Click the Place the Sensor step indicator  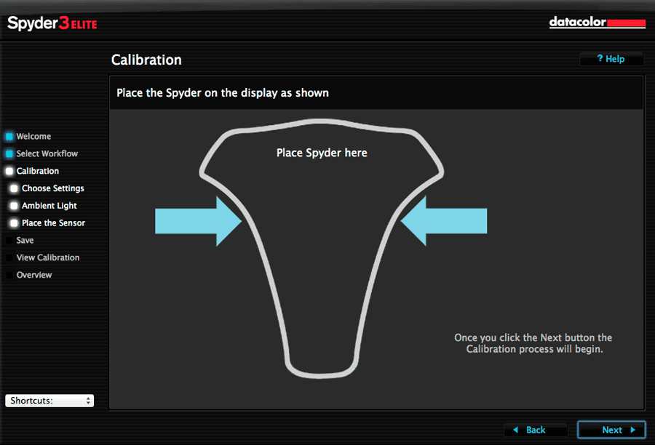coord(14,223)
